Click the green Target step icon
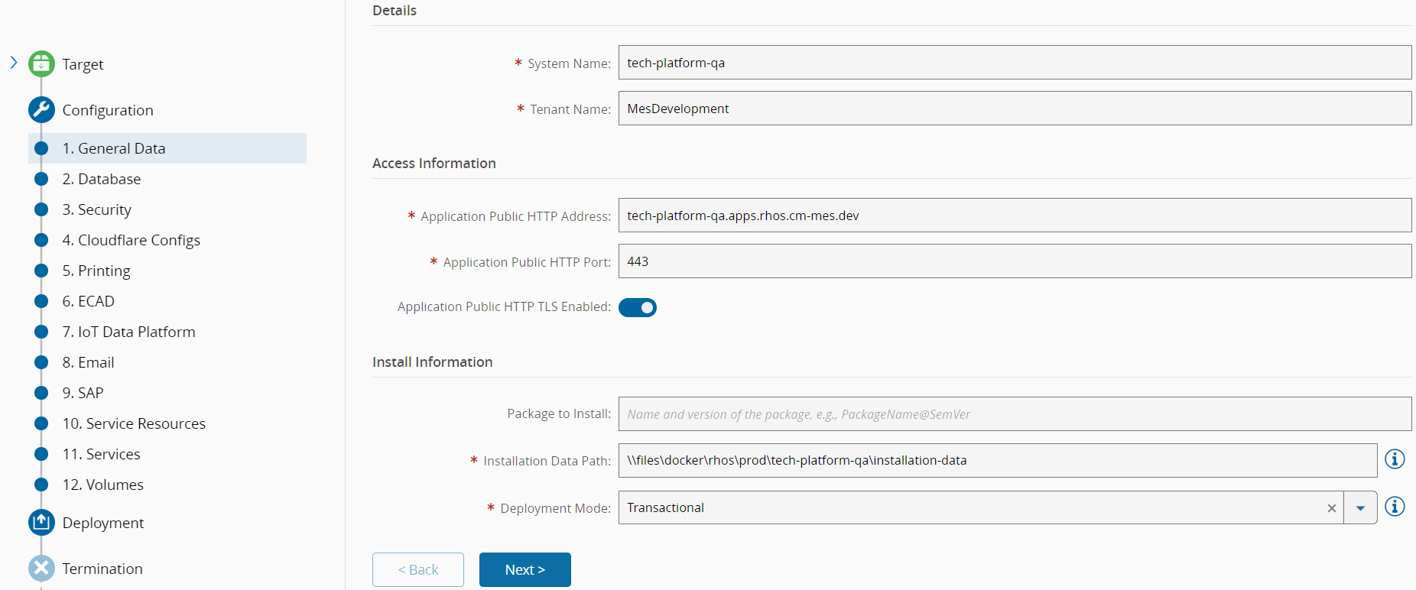 tap(41, 64)
